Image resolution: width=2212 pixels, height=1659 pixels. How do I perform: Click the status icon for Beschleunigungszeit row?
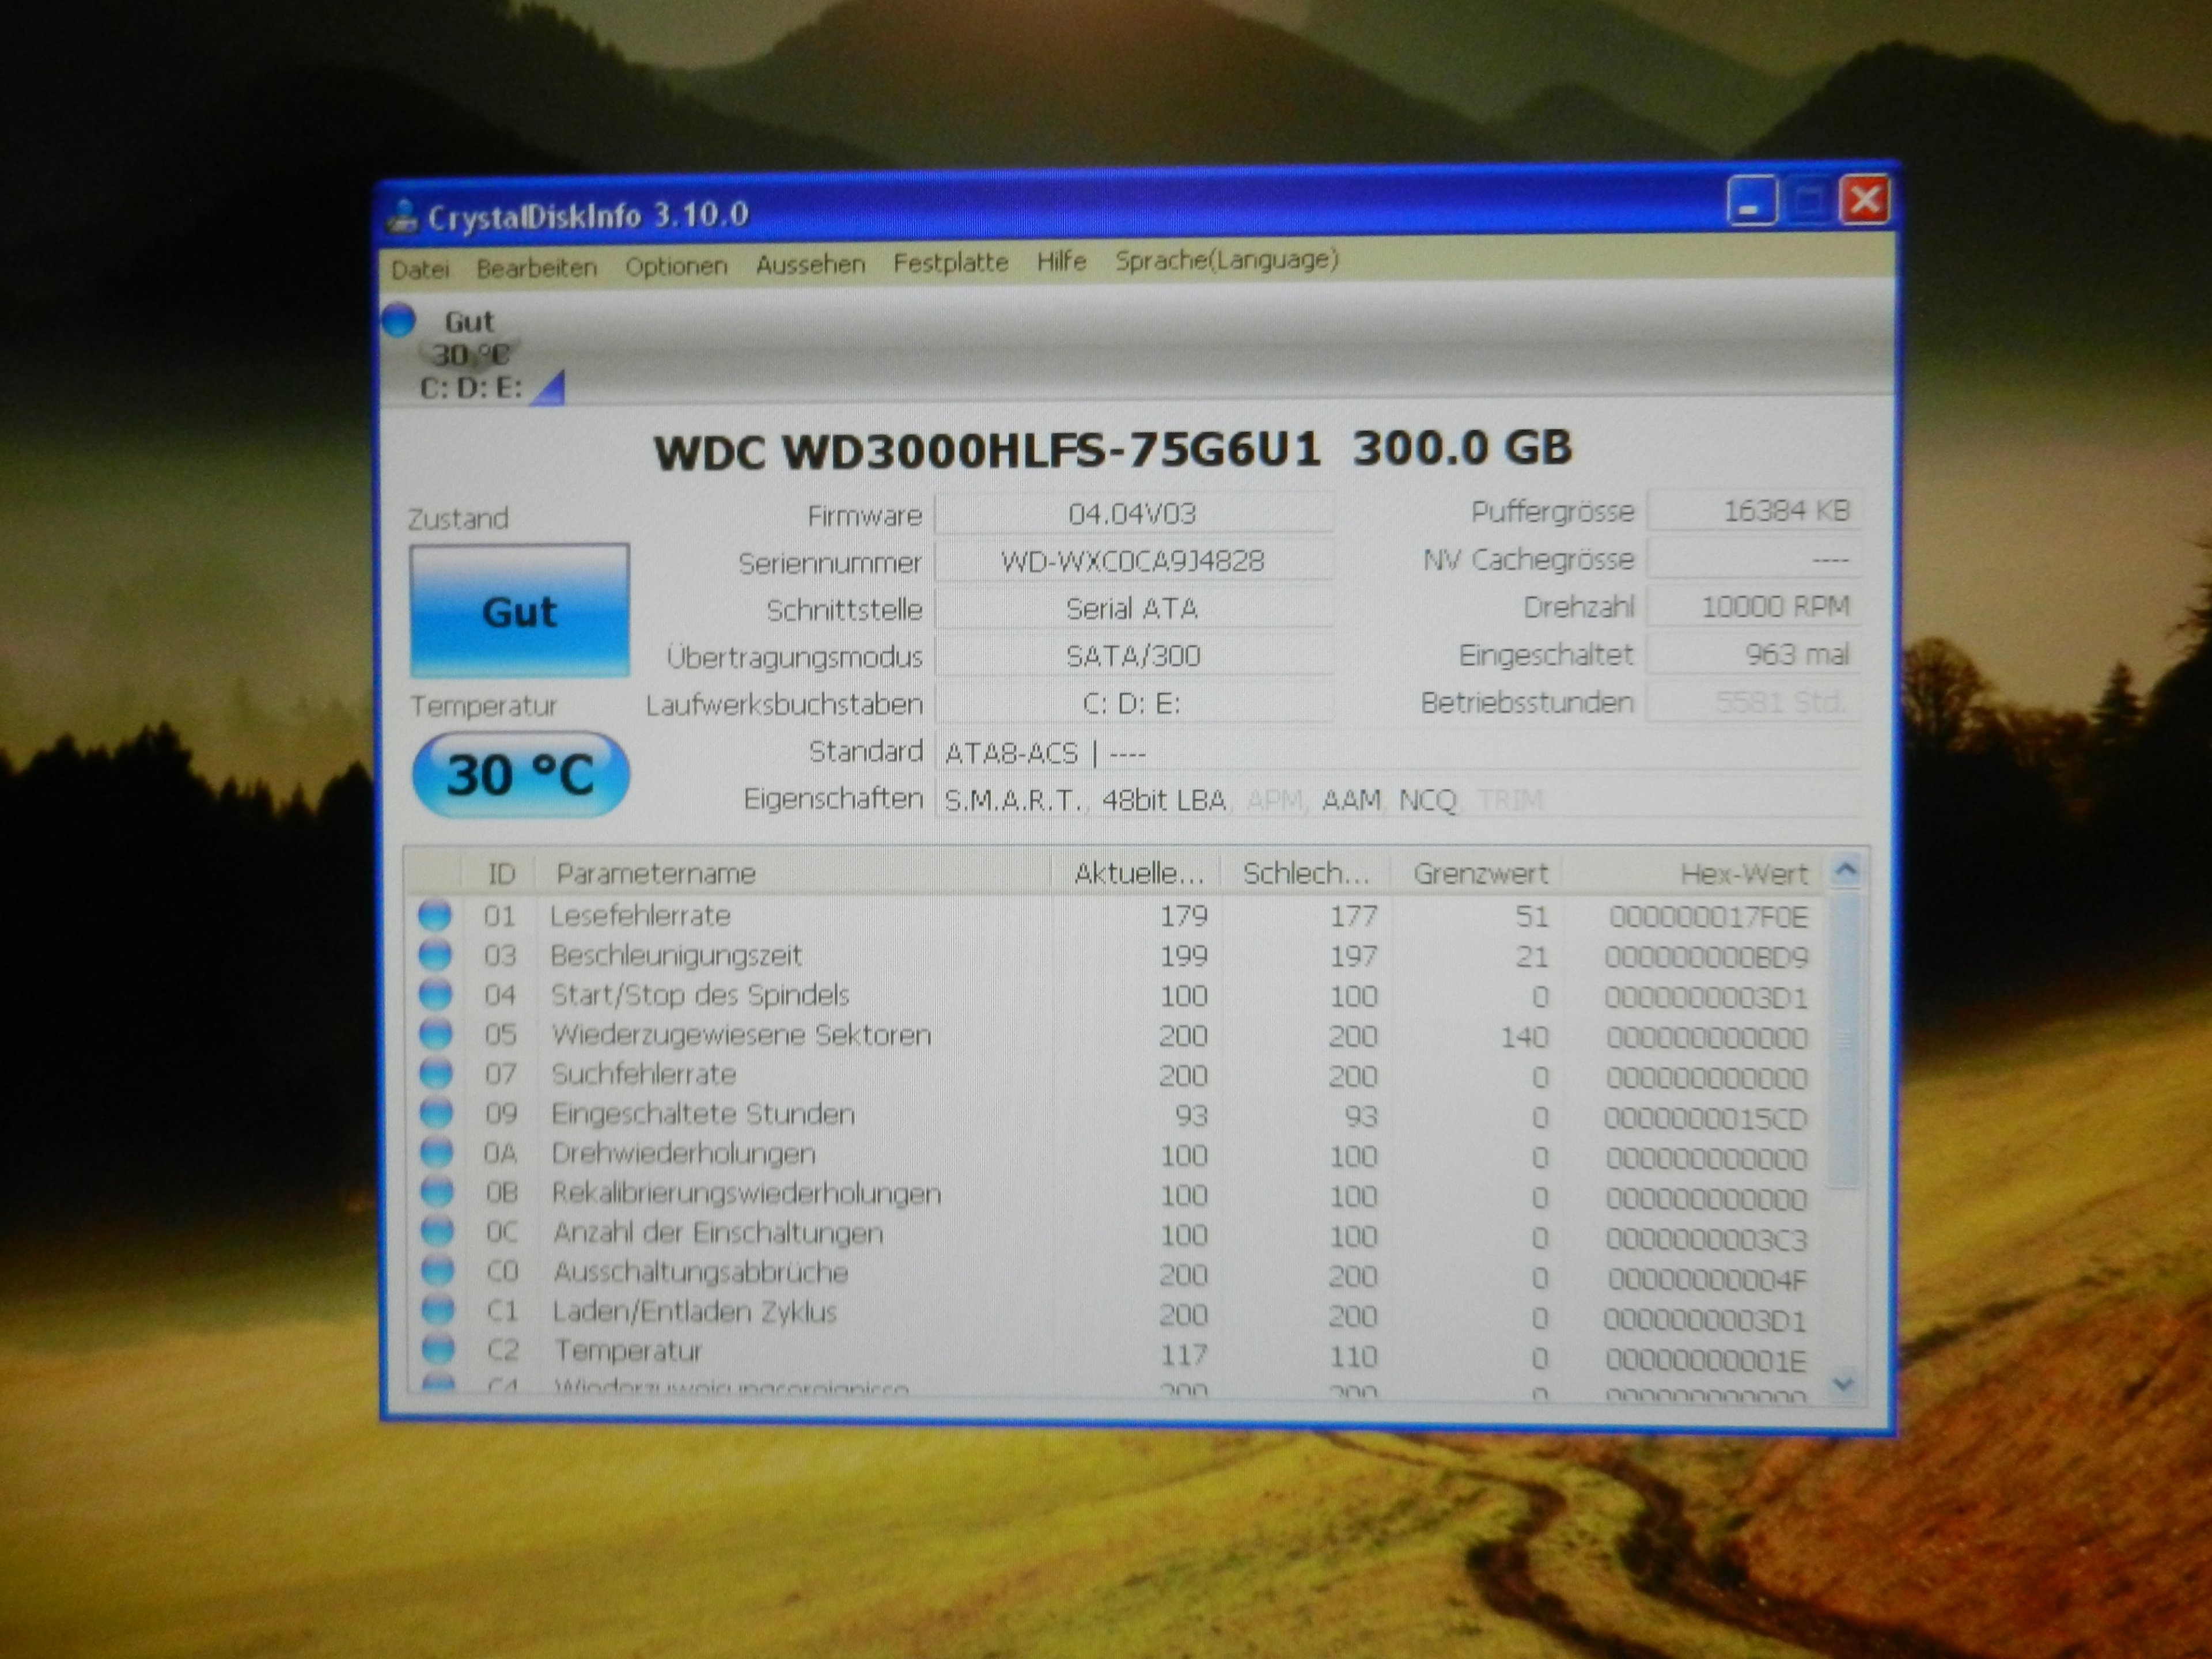pos(434,955)
